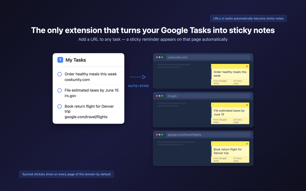Click the My Tasks header title

pyautogui.click(x=76, y=60)
